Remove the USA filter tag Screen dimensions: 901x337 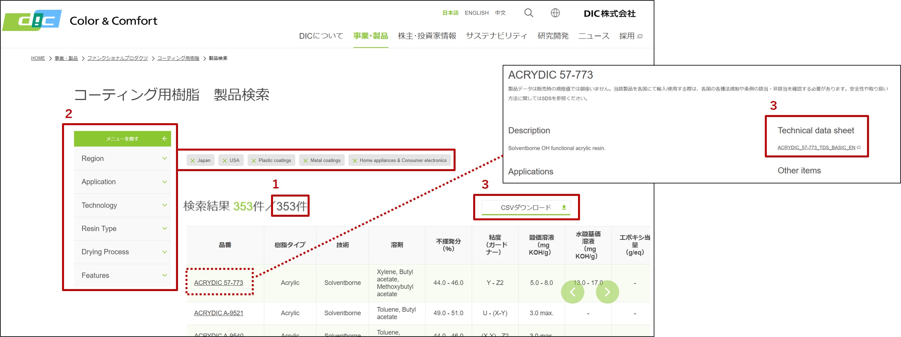[225, 161]
